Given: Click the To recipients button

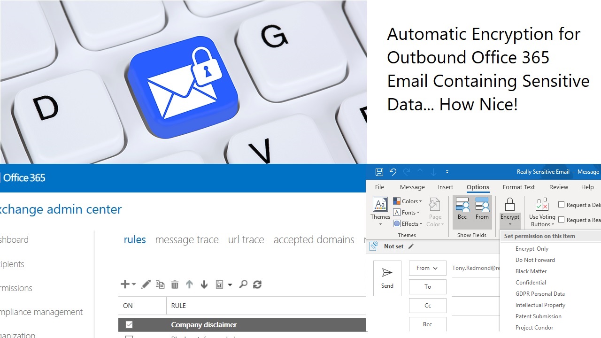Looking at the screenshot, I should coord(427,286).
